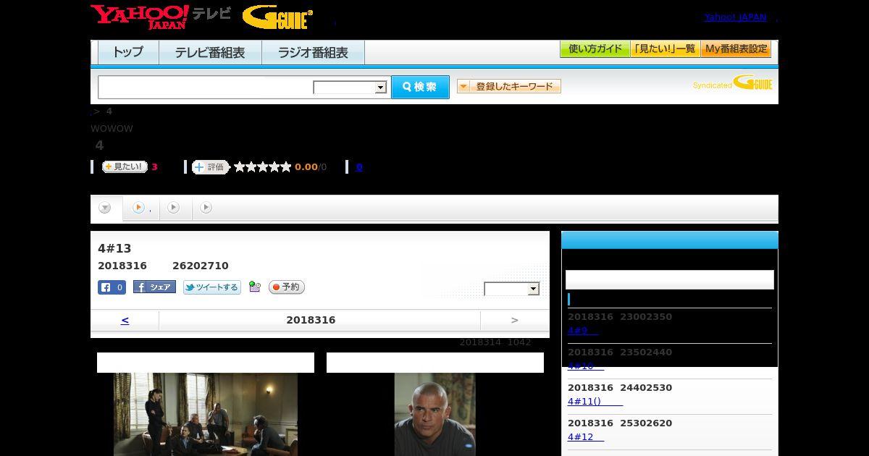The width and height of the screenshot is (869, 456).
Task: Select the grey down-arrow section tab
Action: click(x=105, y=208)
